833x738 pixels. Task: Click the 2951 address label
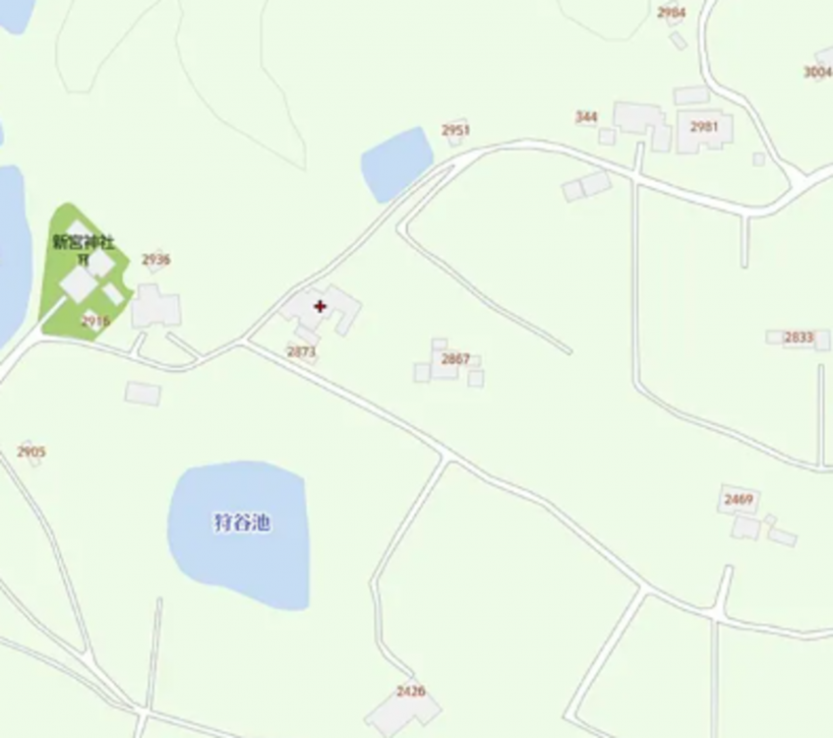455,130
